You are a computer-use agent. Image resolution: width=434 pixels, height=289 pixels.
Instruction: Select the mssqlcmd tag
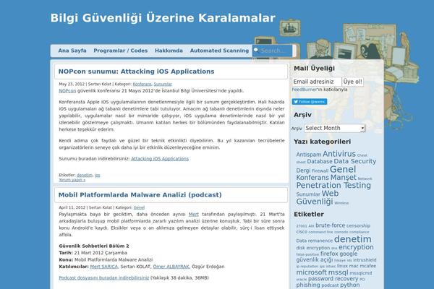pos(361,273)
